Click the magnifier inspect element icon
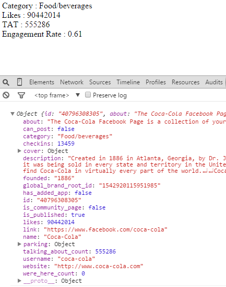This screenshot has height=287, width=226. (x=6, y=82)
